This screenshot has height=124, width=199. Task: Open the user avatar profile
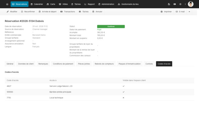click(x=191, y=4)
